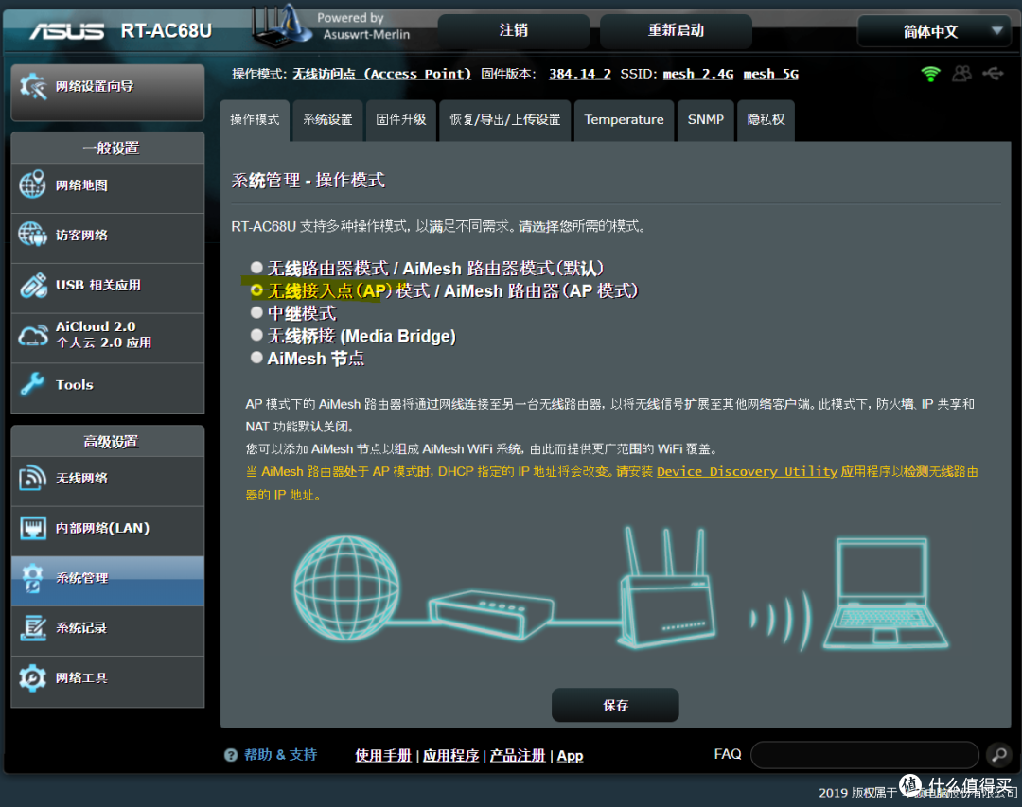Viewport: 1022px width, 807px height.
Task: Click the AiCloud 2.0 cloud icon
Action: (x=32, y=334)
